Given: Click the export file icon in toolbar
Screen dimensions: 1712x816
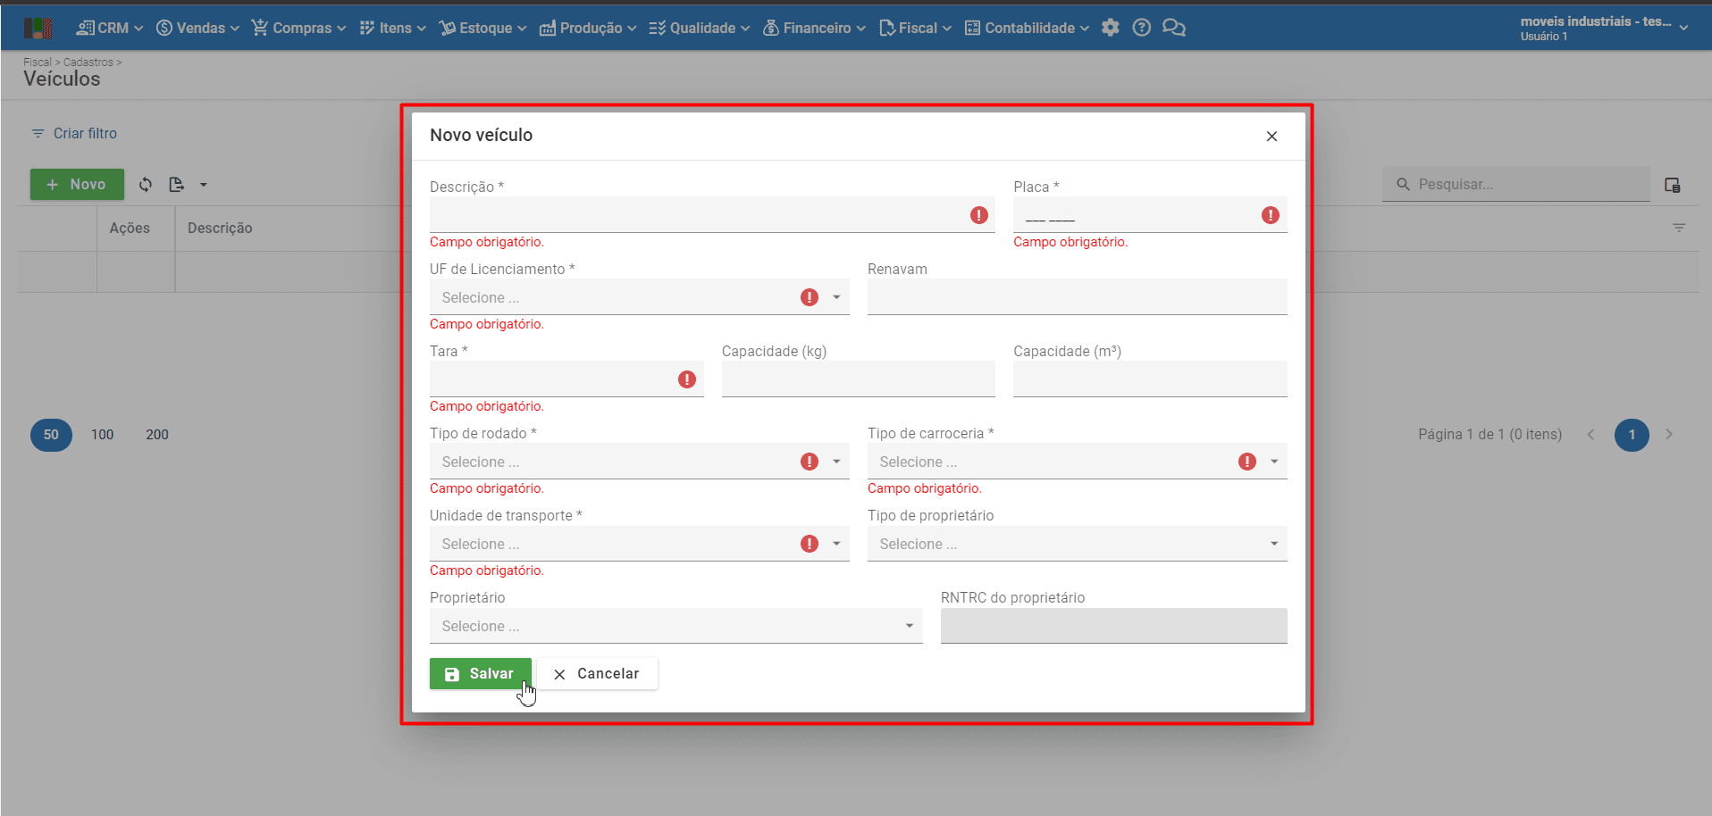Looking at the screenshot, I should click(177, 185).
